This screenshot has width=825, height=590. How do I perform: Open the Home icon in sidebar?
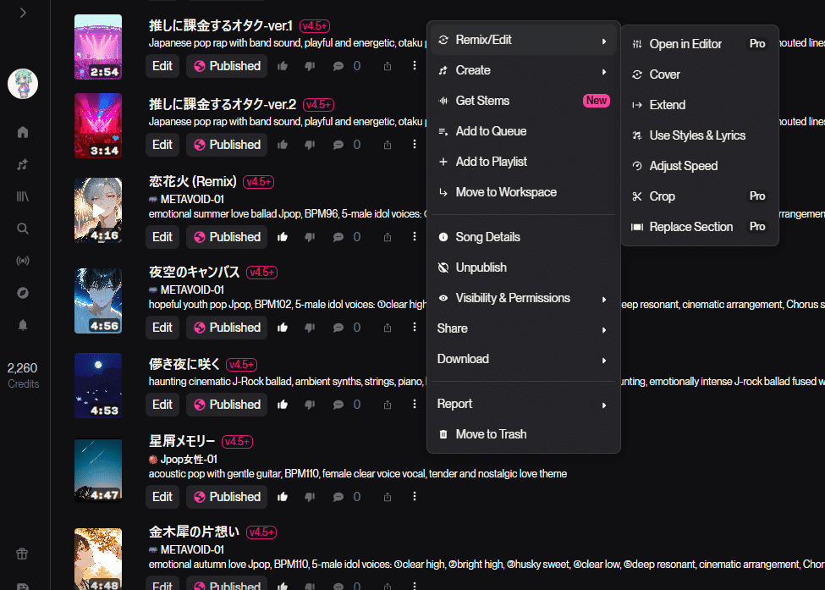(23, 132)
